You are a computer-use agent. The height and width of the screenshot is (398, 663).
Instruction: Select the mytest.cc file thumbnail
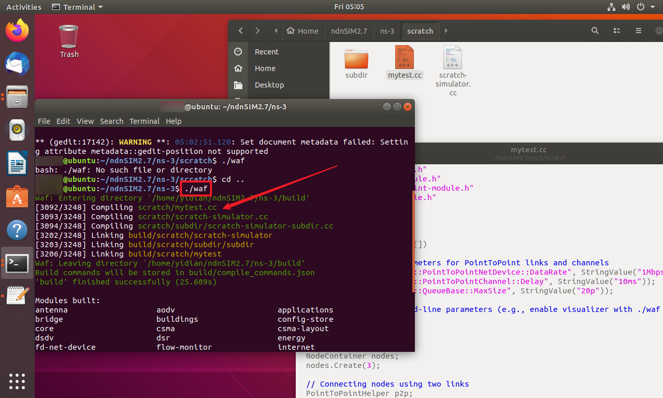[405, 57]
